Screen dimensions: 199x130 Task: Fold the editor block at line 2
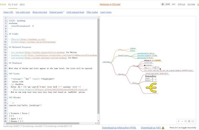click(7, 21)
